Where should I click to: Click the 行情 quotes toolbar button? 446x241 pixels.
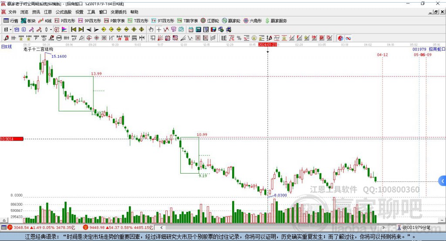pos(11,21)
